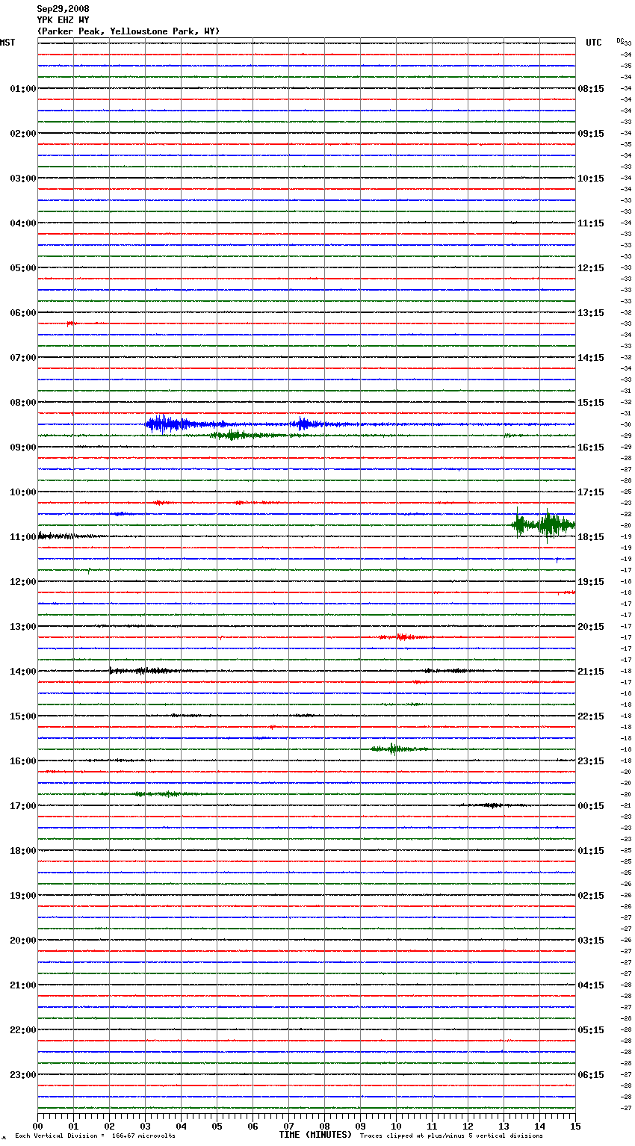Select minute 08 on the time axis

point(324,1126)
